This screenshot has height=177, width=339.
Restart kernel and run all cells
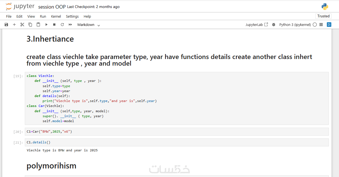[70, 25]
